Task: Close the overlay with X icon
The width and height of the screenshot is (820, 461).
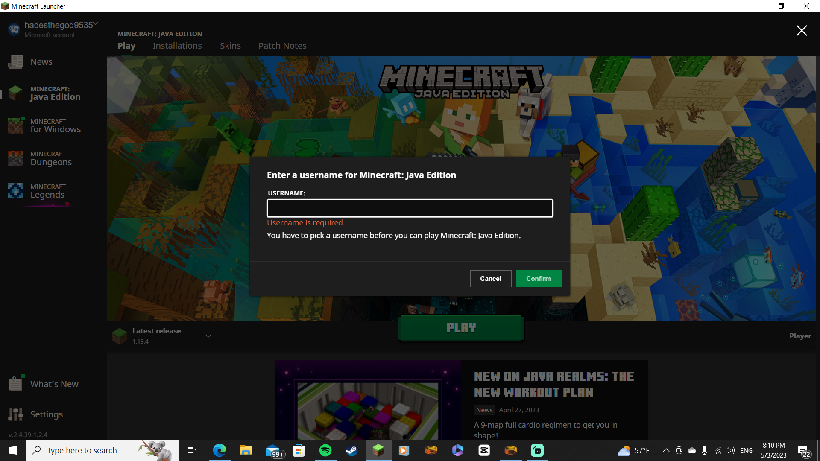Action: click(801, 31)
